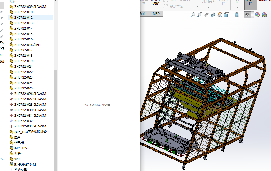
Task: Select file ZH0732-032
Action: 24,121
